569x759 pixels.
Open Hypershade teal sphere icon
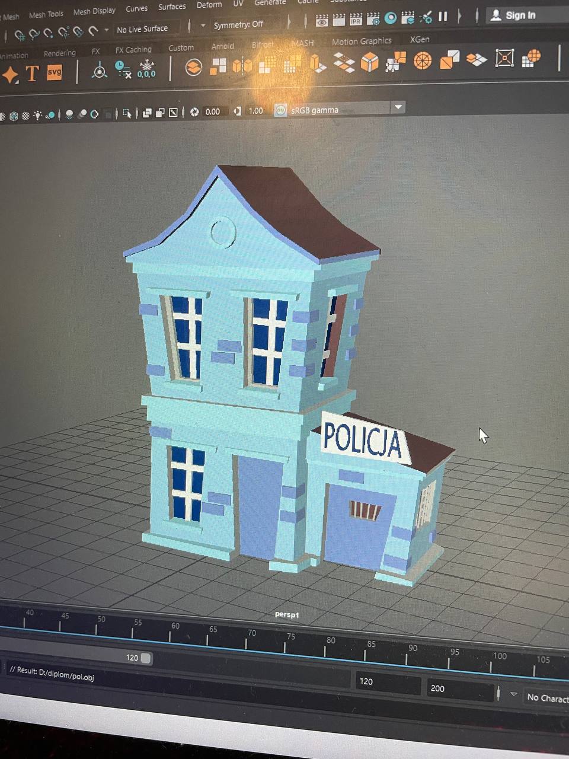[x=391, y=18]
